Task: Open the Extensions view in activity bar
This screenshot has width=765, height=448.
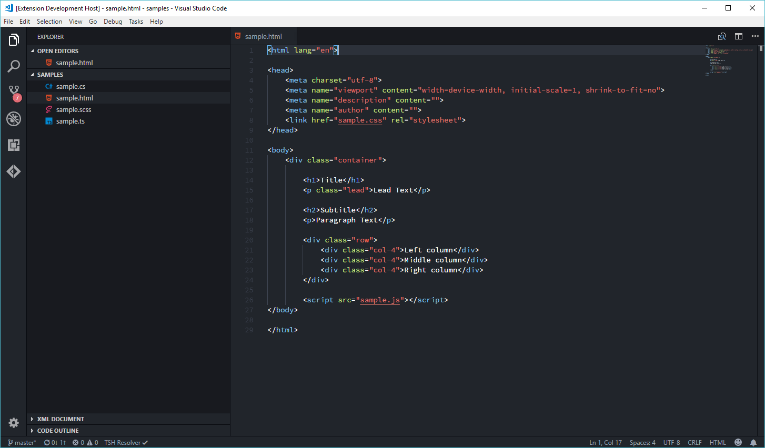Action: [x=14, y=145]
